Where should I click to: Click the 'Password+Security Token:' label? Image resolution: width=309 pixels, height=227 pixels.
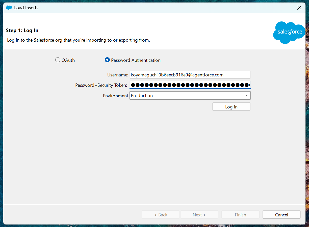coord(101,85)
